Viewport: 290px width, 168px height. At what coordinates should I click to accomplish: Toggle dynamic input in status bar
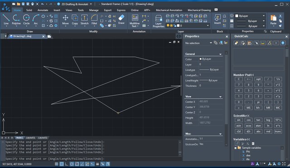[x=92, y=164]
